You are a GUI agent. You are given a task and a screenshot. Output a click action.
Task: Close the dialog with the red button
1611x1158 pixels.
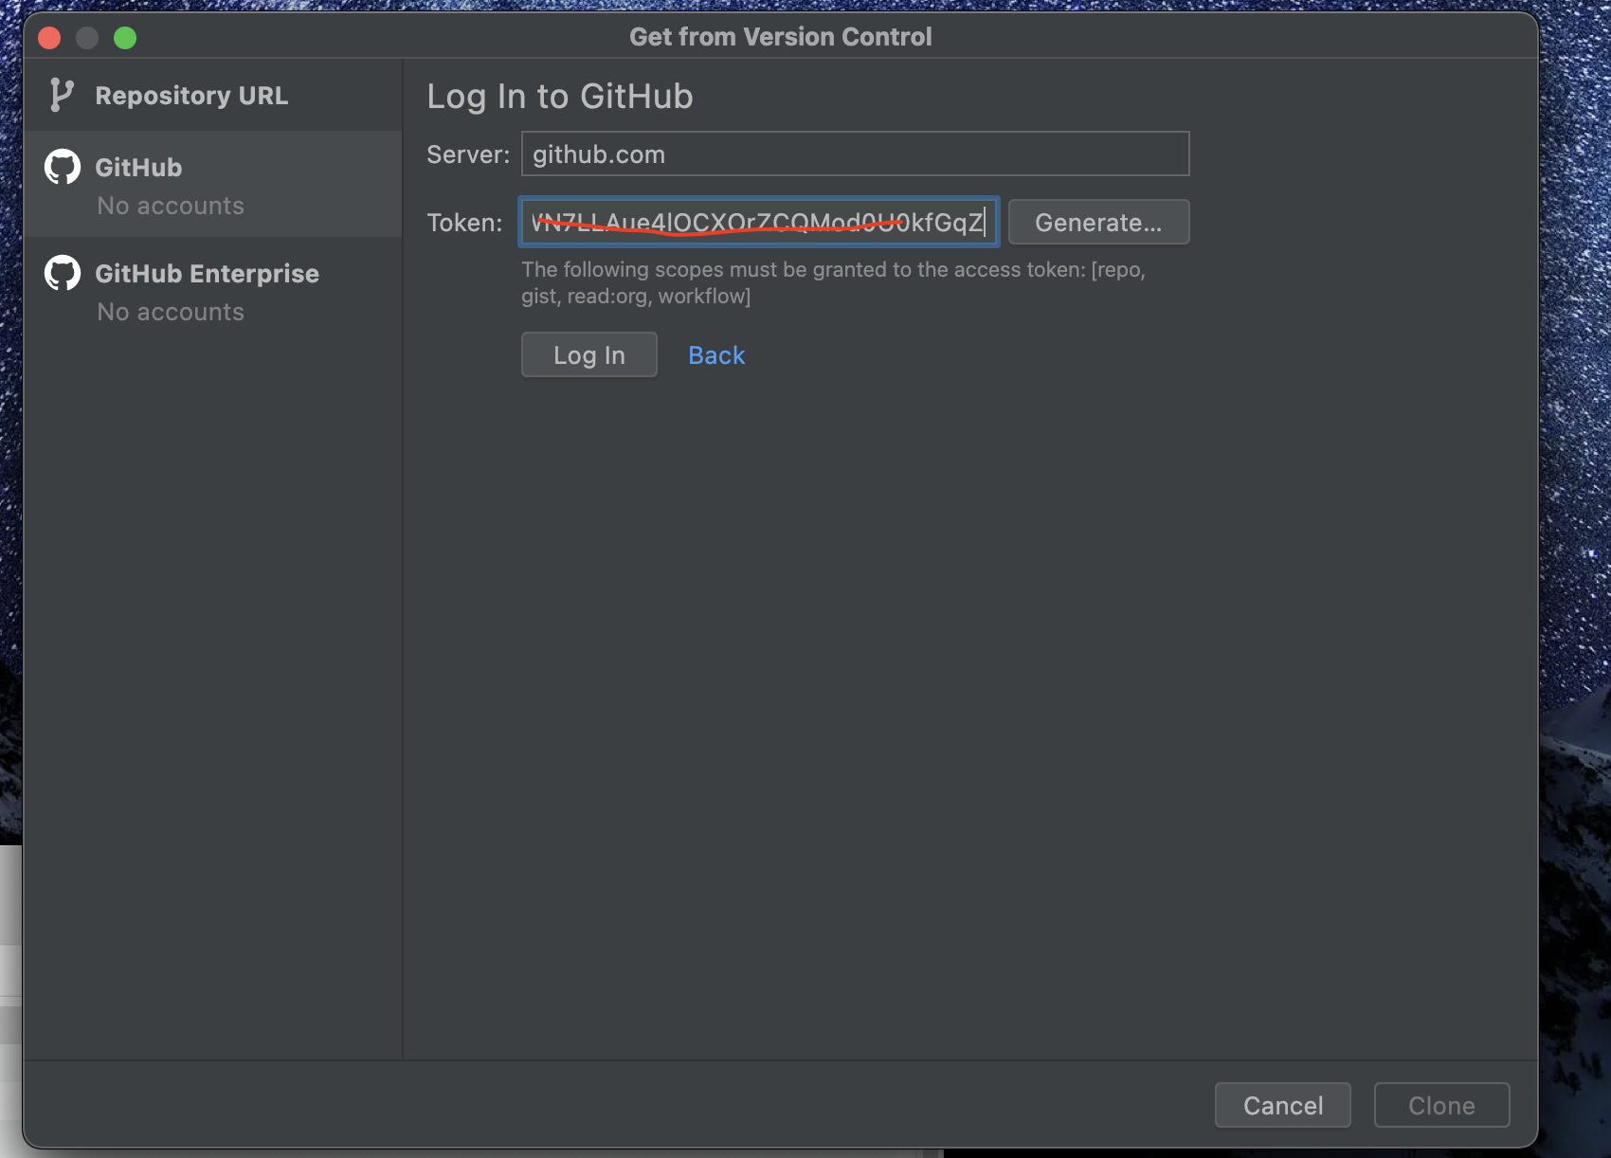[x=49, y=38]
